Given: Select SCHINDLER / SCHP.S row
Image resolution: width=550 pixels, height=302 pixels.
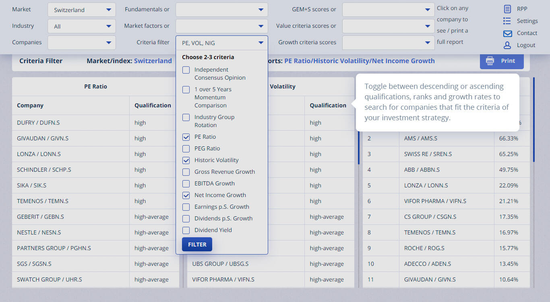Looking at the screenshot, I should coord(95,170).
